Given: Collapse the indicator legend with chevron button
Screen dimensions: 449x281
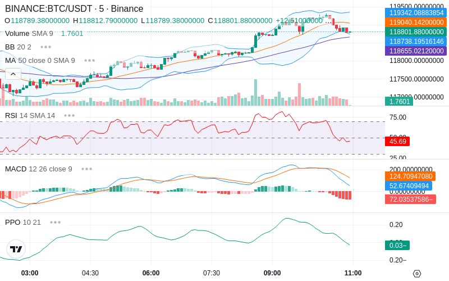Looking at the screenshot, I should (x=13, y=74).
